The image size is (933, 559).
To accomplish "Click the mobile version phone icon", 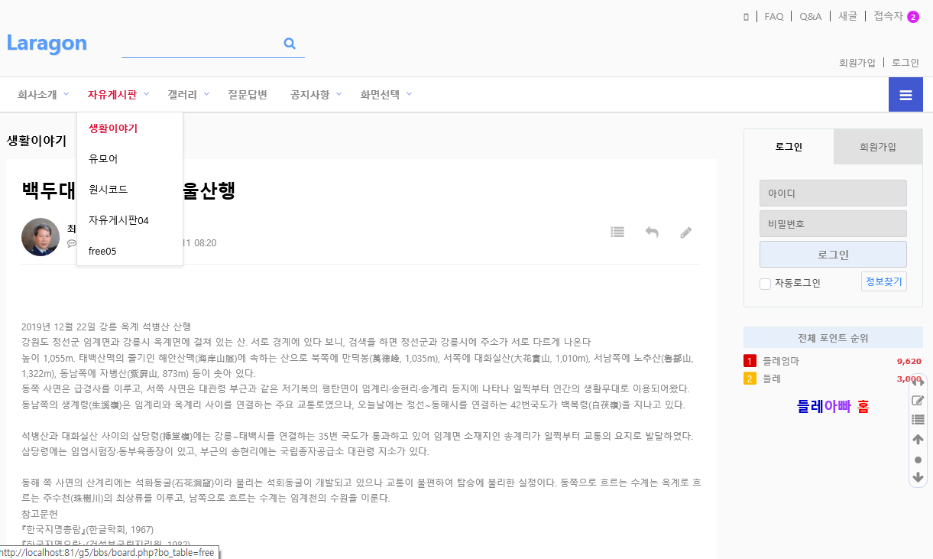I will tap(746, 17).
